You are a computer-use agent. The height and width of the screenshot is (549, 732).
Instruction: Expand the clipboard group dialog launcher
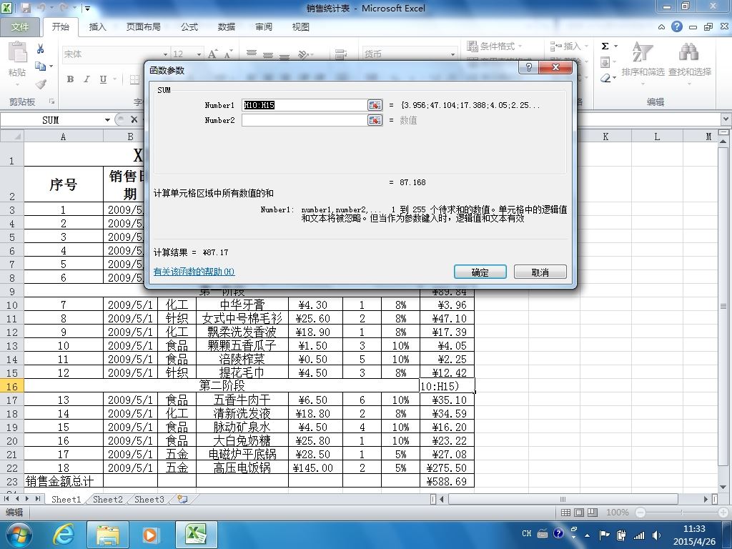[51, 102]
